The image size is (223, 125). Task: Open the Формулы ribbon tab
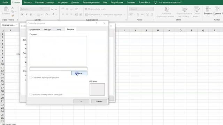point(63,2)
